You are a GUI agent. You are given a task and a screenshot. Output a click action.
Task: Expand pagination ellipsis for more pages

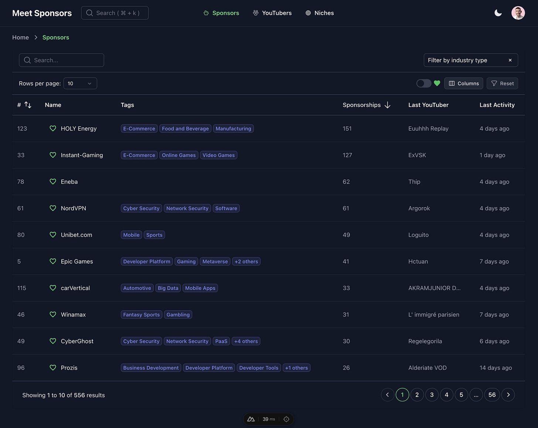[x=476, y=395]
